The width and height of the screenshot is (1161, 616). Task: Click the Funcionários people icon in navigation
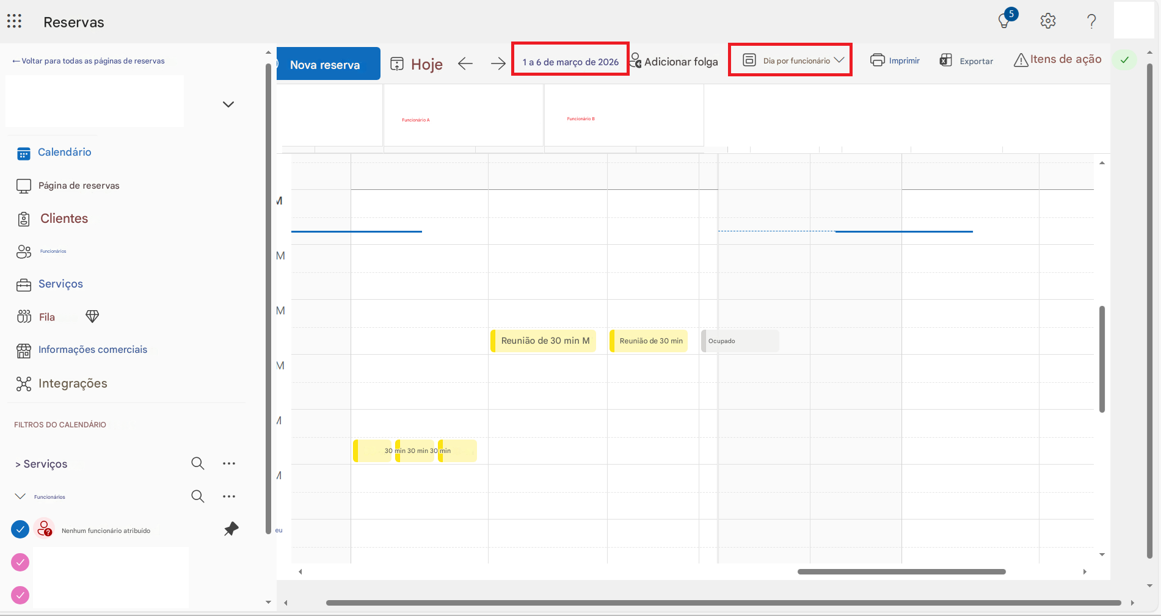tap(24, 252)
